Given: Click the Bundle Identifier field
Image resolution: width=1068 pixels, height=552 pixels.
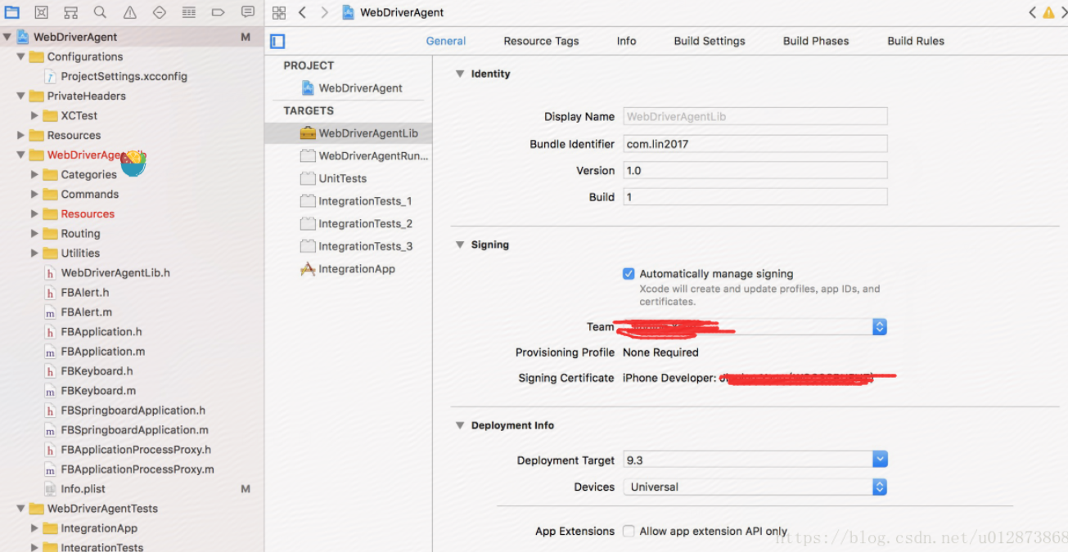Looking at the screenshot, I should (755, 143).
